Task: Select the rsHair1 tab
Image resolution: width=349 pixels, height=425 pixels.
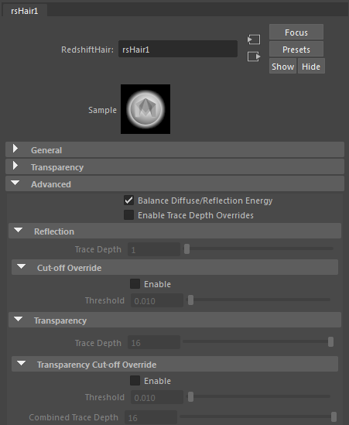Action: point(25,11)
